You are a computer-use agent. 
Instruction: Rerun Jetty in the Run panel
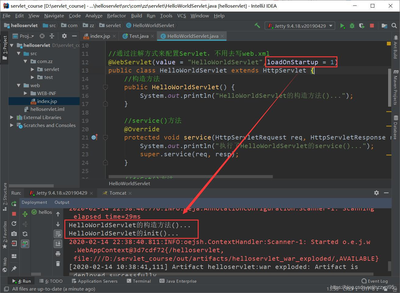pyautogui.click(x=14, y=204)
